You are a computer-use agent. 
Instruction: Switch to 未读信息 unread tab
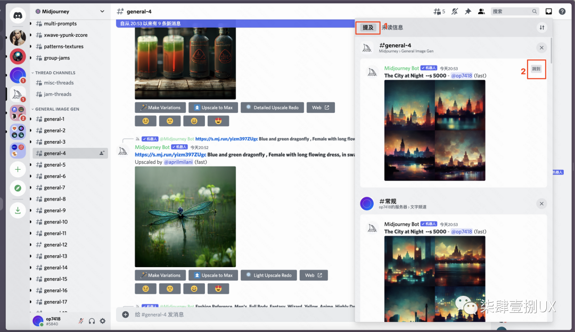[393, 28]
